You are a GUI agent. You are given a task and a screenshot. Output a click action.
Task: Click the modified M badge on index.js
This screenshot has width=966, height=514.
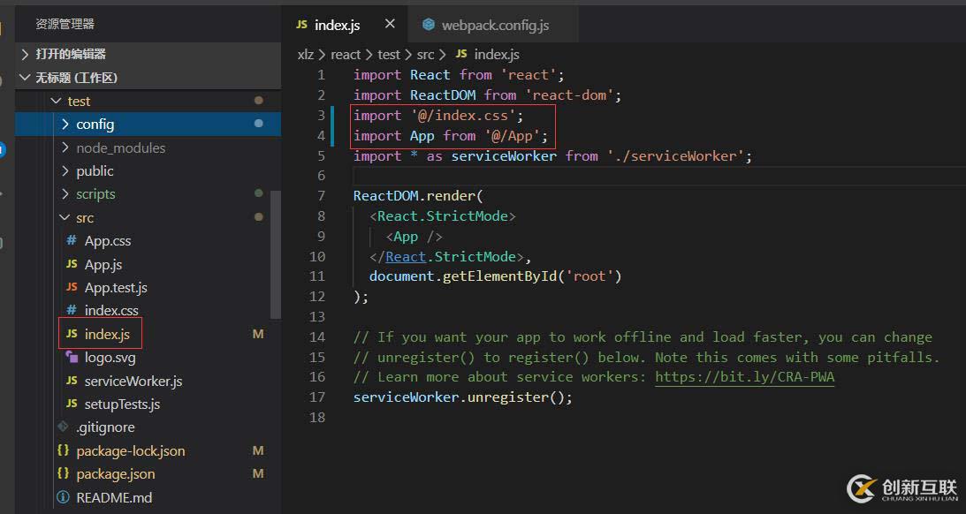click(x=258, y=334)
